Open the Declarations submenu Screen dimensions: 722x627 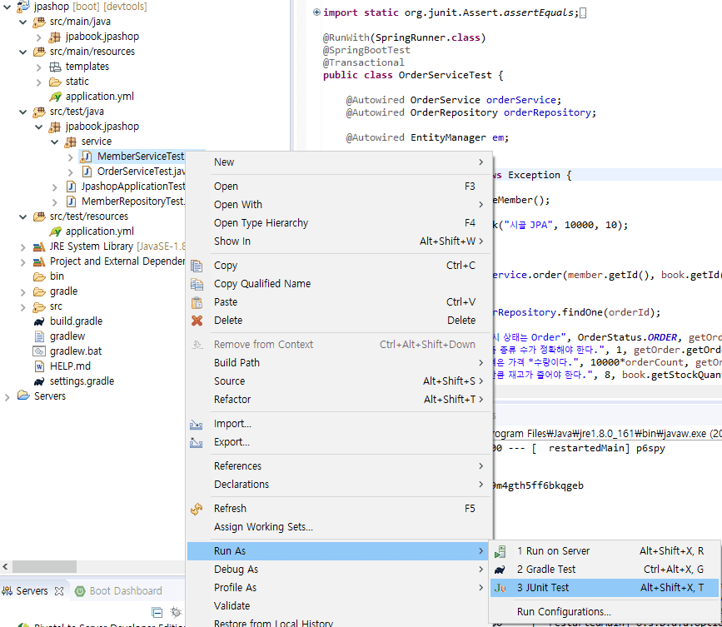[x=339, y=485]
